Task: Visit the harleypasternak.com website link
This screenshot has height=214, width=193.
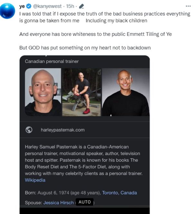Action: 63,130
